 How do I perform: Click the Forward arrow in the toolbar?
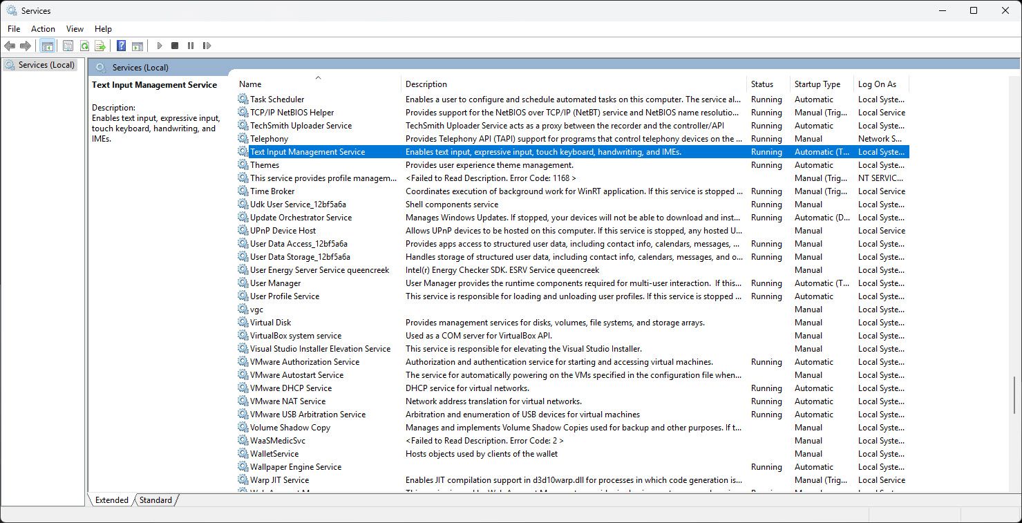(26, 46)
